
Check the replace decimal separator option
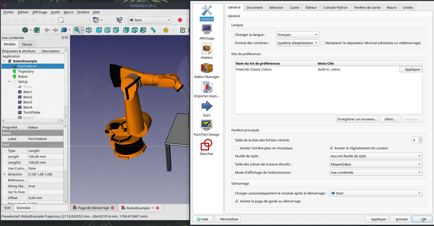(x=322, y=43)
